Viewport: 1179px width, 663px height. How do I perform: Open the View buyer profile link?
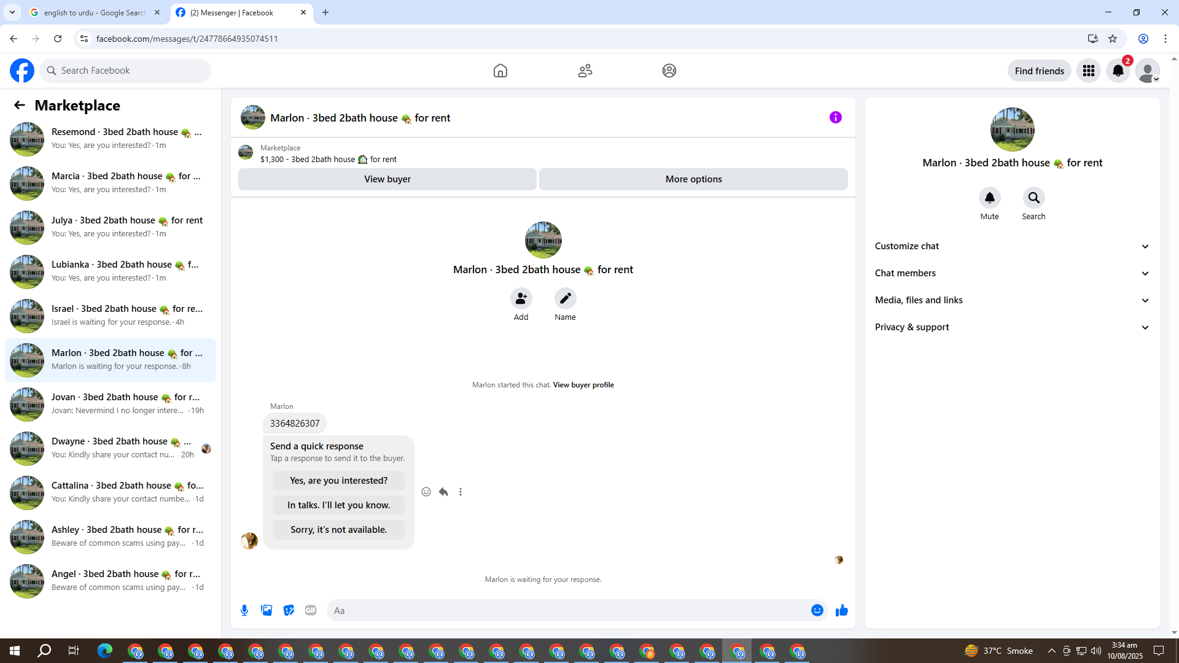(x=583, y=385)
